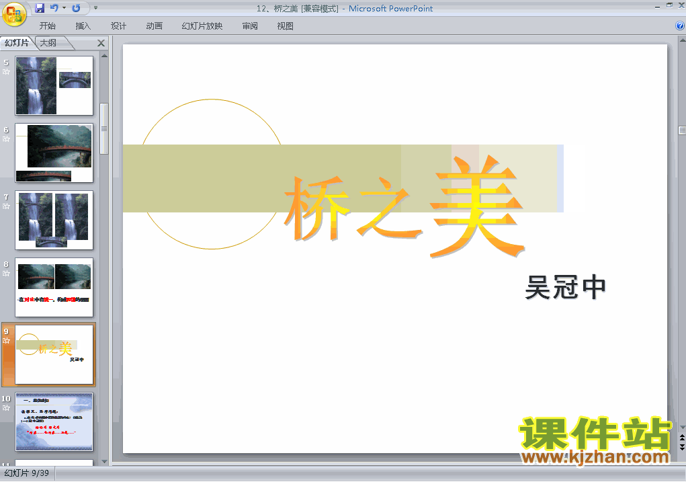The image size is (686, 482).
Task: Select the 桥之美 WordArt title
Action: 404,206
